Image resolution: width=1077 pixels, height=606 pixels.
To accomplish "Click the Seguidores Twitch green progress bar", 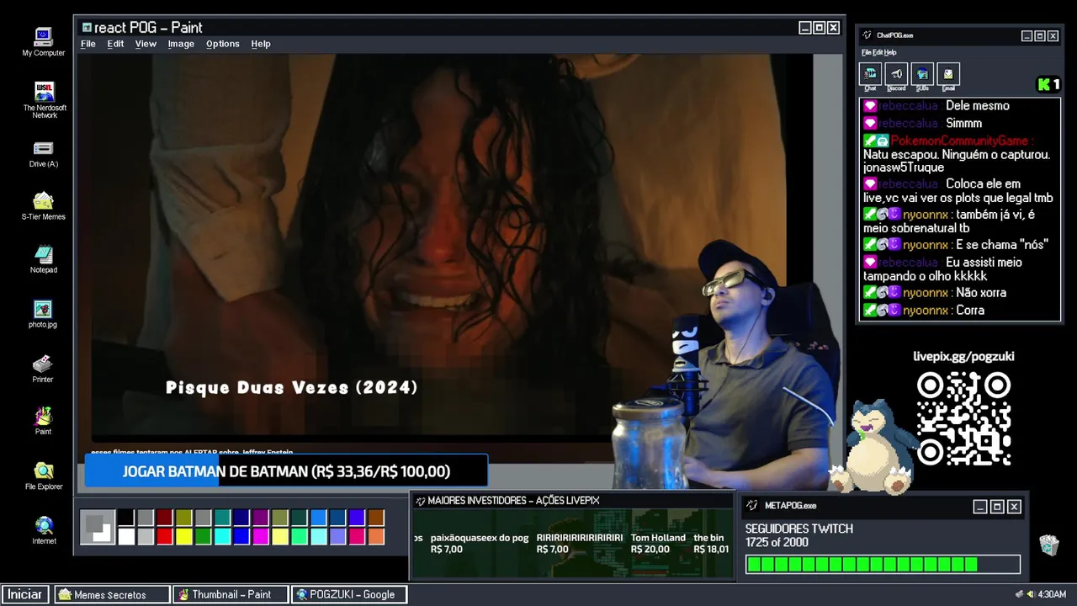I will pyautogui.click(x=883, y=564).
